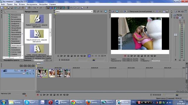Click the Cut scissors icon
This screenshot has width=188, height=105.
tap(23, 8)
